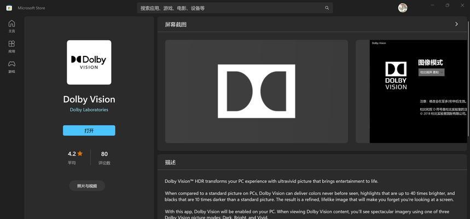Open the user profile avatar
The height and width of the screenshot is (219, 470).
403,8
